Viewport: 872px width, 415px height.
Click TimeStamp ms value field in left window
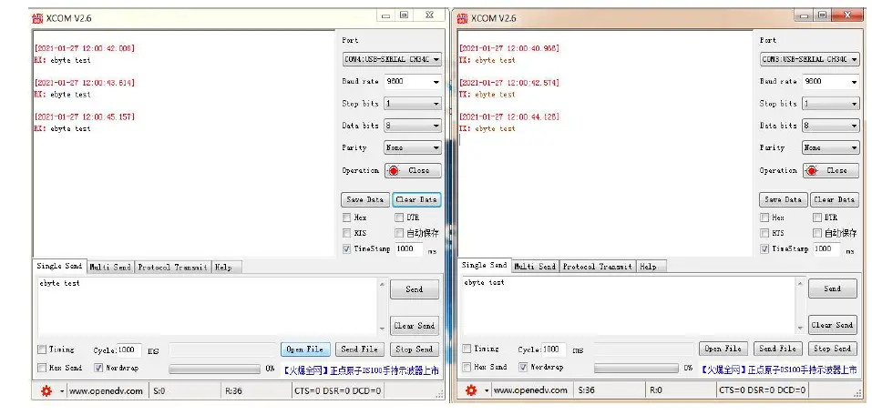(409, 248)
